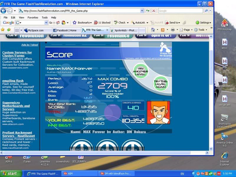Click the horizontal scrollbar right arrow
236x177 pixels.
(207, 153)
